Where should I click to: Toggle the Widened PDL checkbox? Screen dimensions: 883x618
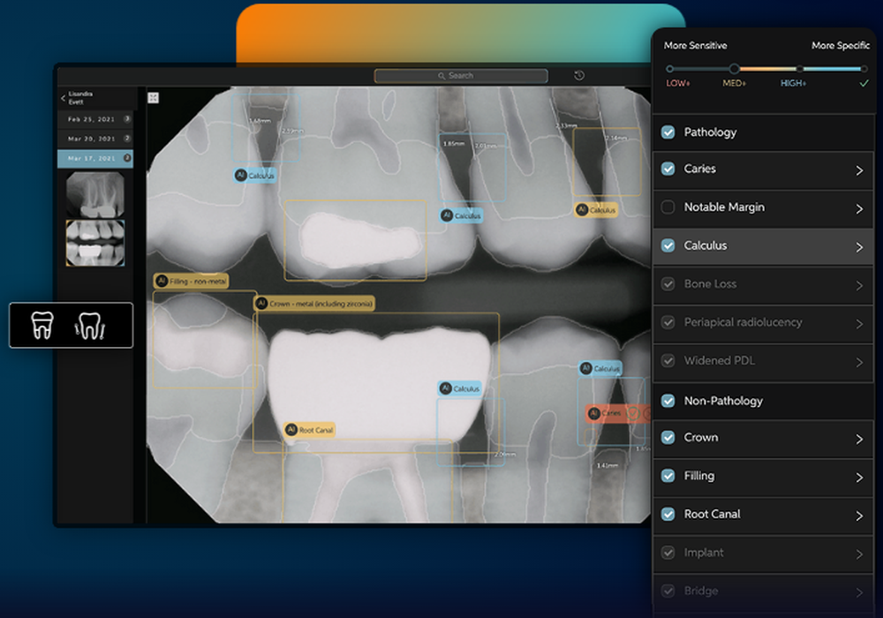click(668, 361)
